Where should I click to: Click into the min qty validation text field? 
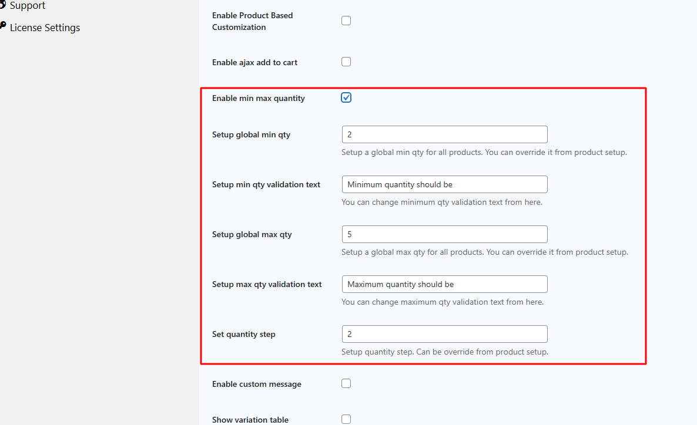click(x=444, y=184)
